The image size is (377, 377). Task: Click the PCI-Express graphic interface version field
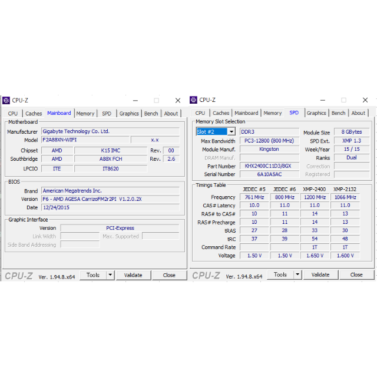[x=120, y=228]
